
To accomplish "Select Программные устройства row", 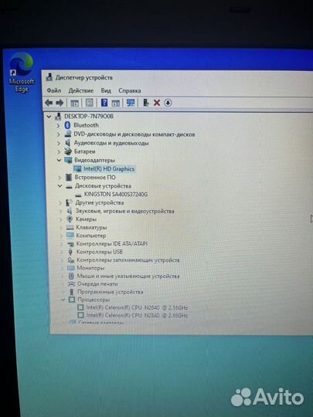I will (x=111, y=292).
